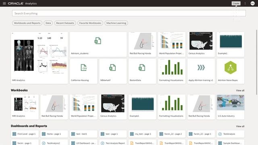Open the U.S Auto Industry workbook thumbnail
The image size is (258, 145).
tap(231, 107)
